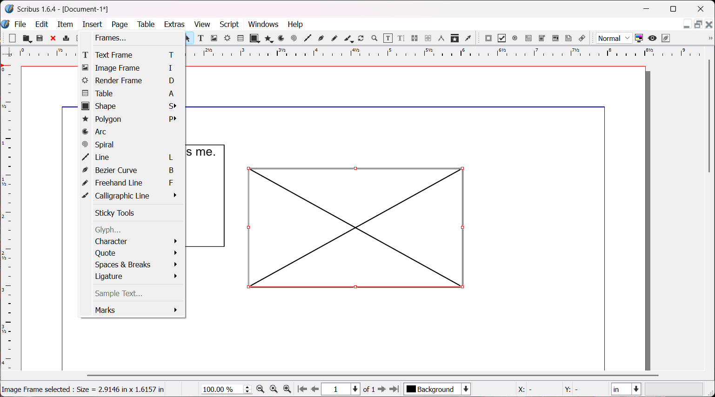Go to next page arrow button
The height and width of the screenshot is (397, 715).
tap(382, 389)
